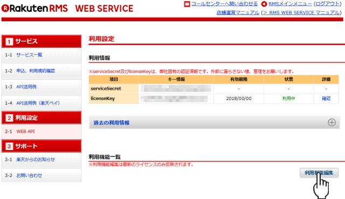This screenshot has width=345, height=199.
Task: Click the サービス section header
Action: click(42, 41)
